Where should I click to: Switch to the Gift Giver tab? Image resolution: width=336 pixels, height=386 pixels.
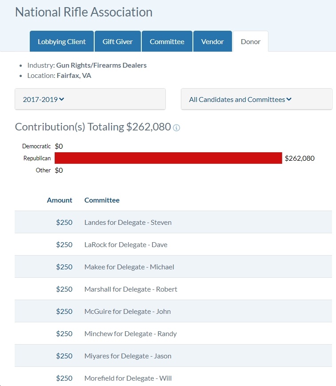pos(118,41)
